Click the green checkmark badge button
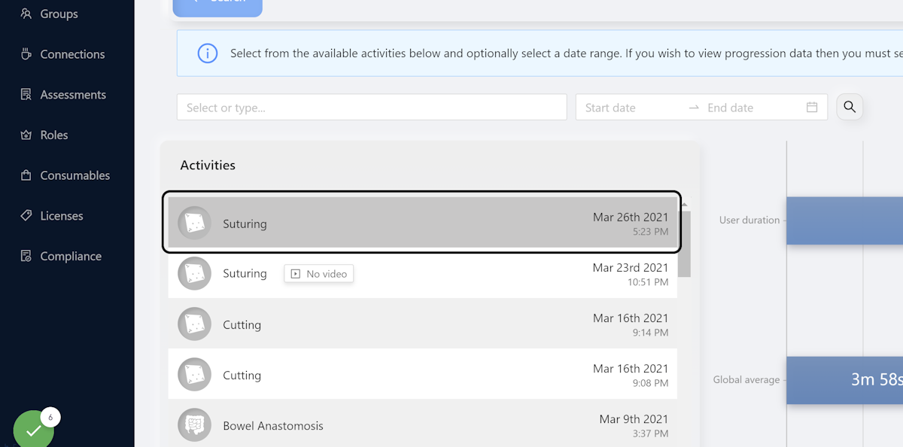Screen dimensions: 903x447 click(x=34, y=430)
